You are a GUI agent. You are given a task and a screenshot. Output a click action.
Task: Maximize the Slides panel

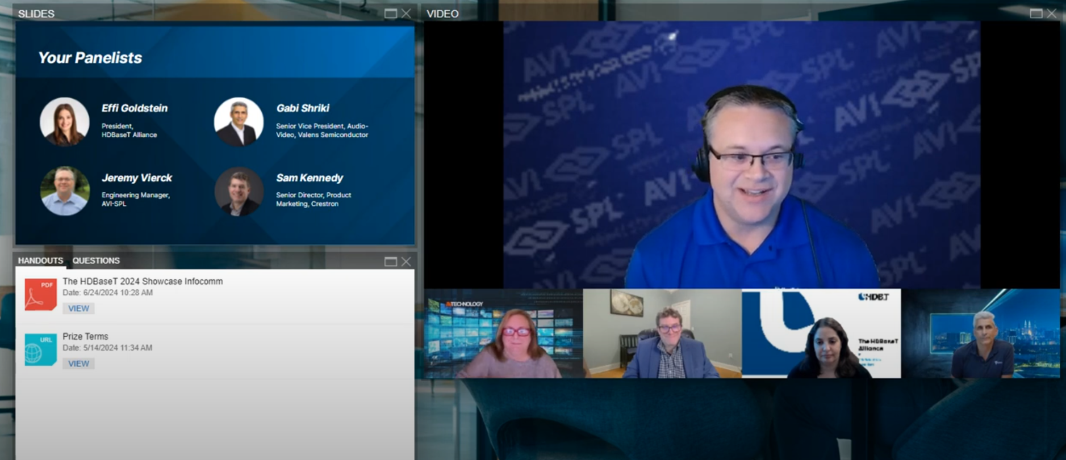[391, 14]
